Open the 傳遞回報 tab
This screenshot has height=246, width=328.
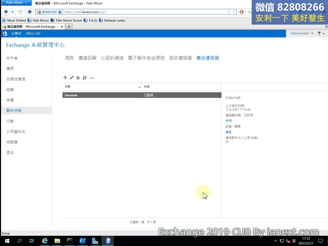click(87, 58)
